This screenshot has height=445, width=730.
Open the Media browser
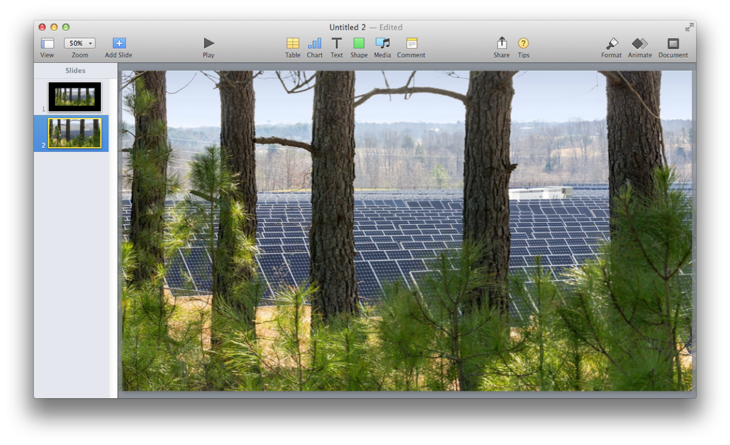pyautogui.click(x=382, y=43)
